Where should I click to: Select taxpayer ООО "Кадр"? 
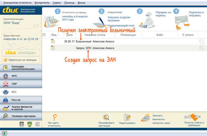pos(12,23)
